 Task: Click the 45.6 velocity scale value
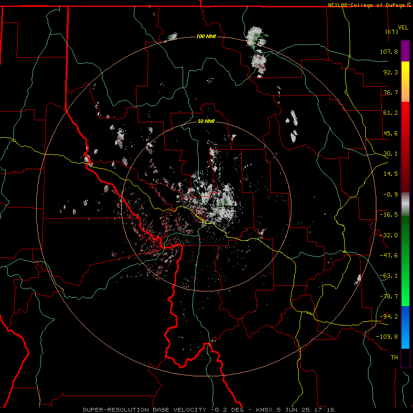(391, 133)
